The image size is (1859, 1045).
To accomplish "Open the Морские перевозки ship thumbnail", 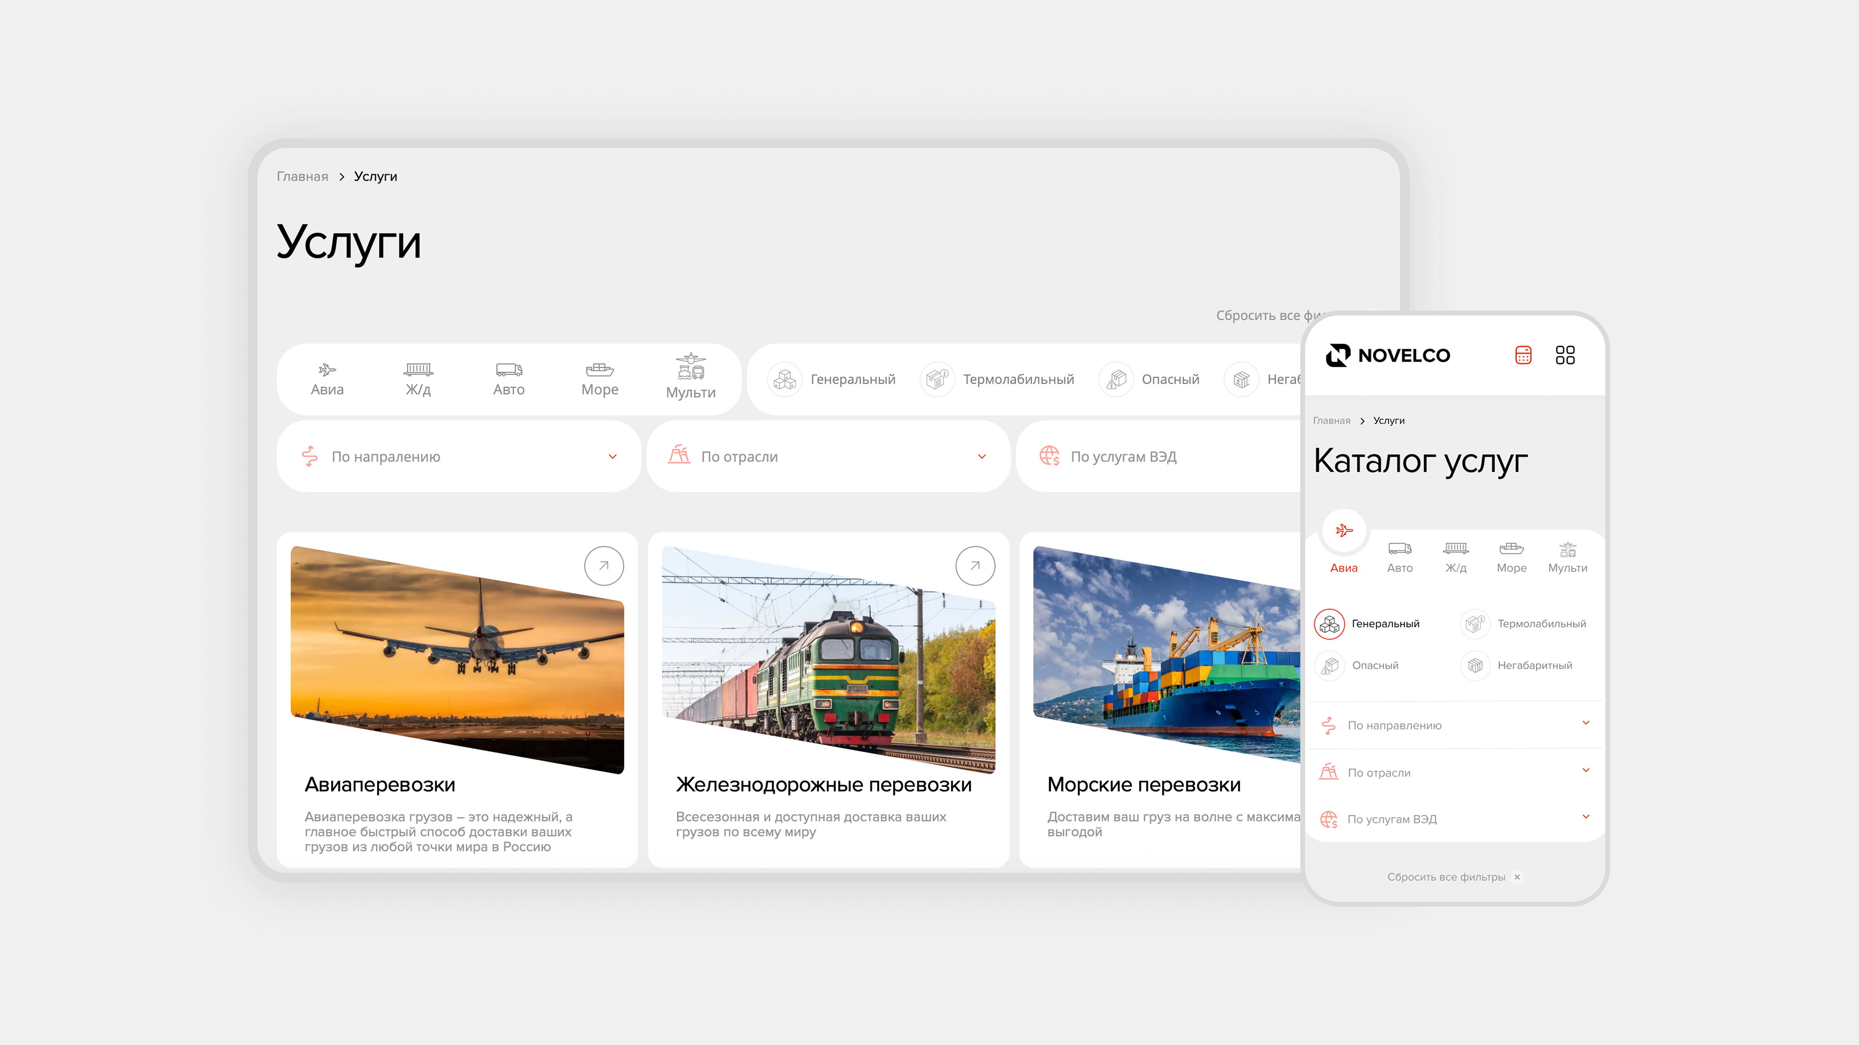I will (1165, 653).
